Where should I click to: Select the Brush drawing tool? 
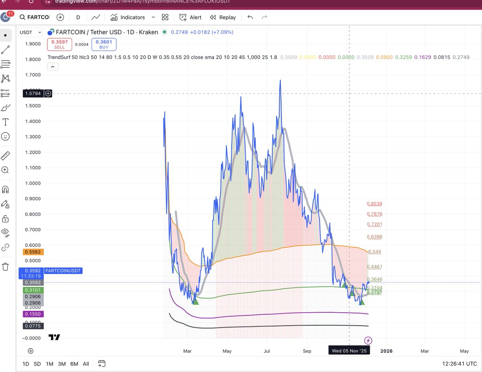click(x=6, y=108)
